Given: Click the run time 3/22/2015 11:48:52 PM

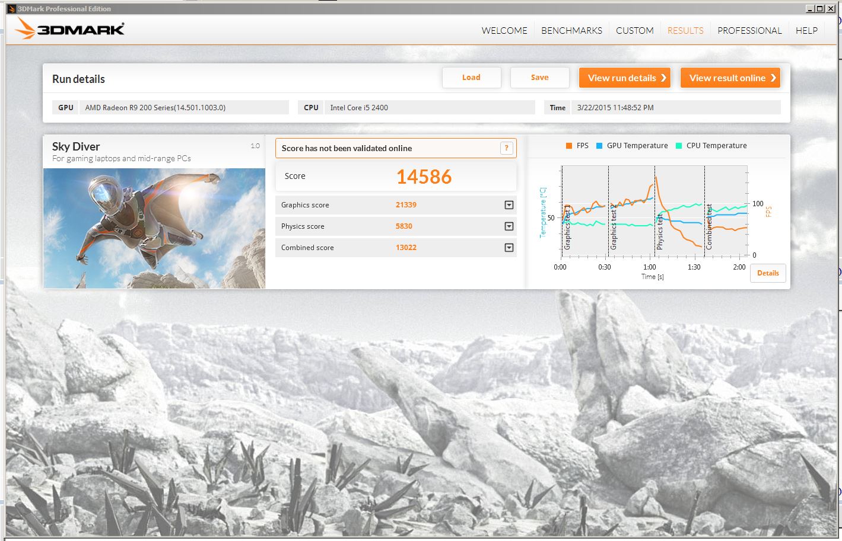Looking at the screenshot, I should tap(615, 108).
